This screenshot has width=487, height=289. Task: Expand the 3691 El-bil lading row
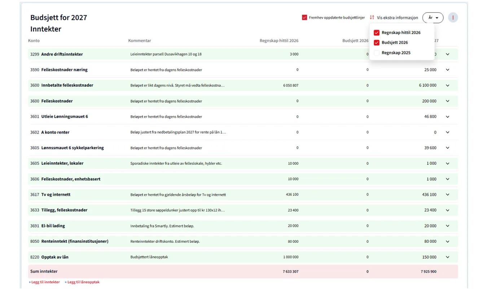click(x=448, y=226)
